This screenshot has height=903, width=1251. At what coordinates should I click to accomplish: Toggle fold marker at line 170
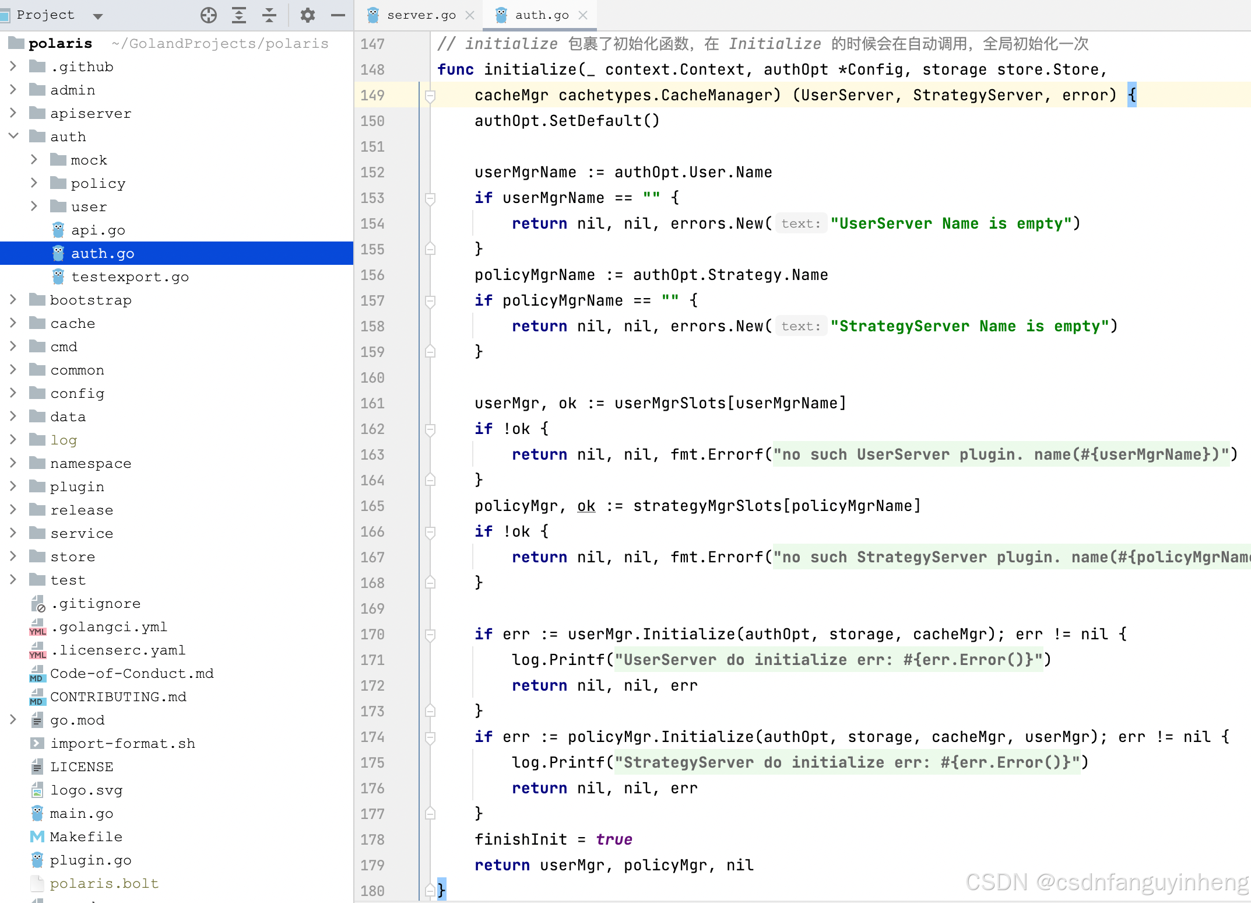pyautogui.click(x=430, y=635)
